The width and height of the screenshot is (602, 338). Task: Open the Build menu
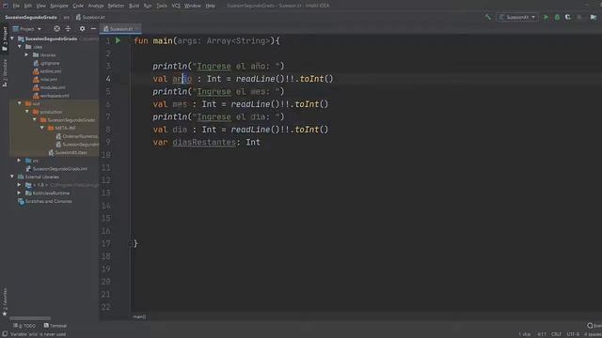click(134, 6)
